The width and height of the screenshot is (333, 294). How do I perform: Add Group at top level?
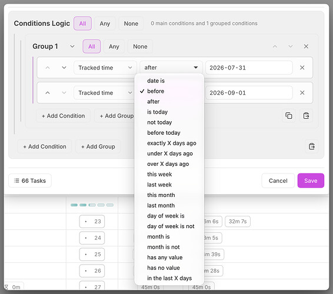[x=98, y=146]
